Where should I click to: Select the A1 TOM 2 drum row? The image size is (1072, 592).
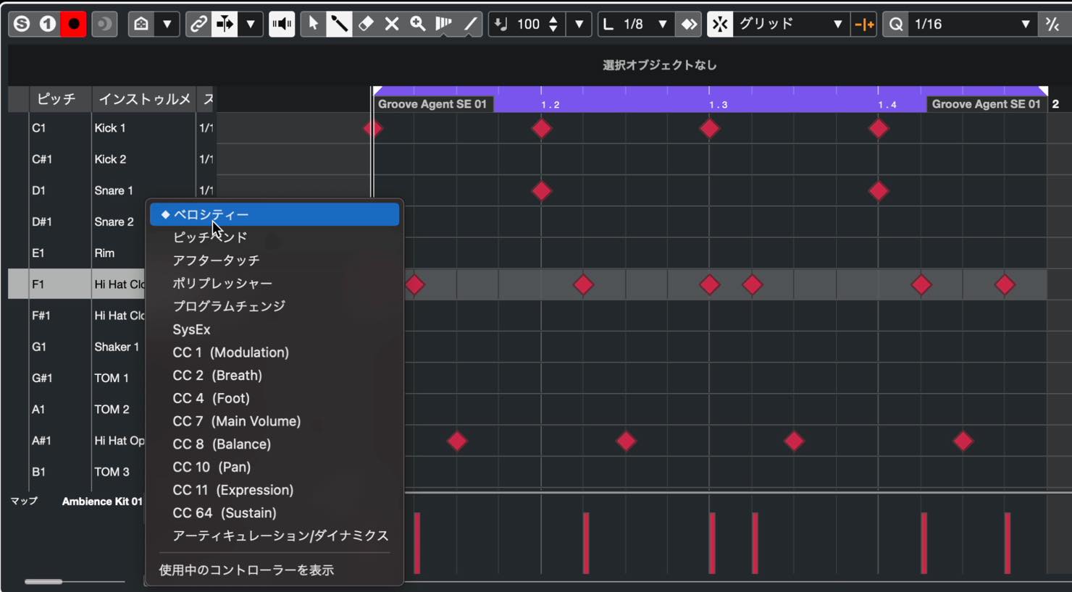point(76,409)
